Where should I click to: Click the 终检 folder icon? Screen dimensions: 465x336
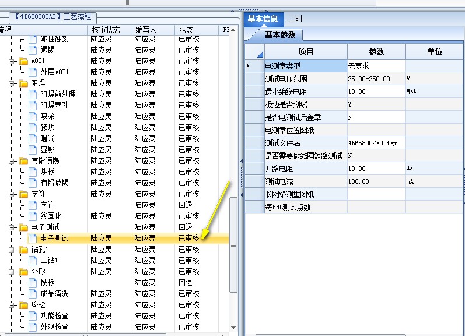pyautogui.click(x=23, y=305)
